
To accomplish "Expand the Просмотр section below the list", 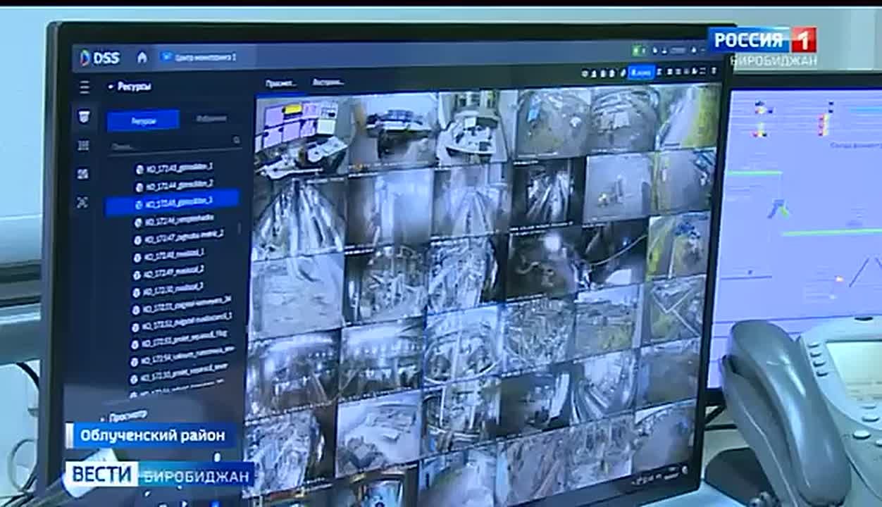I will [x=124, y=415].
